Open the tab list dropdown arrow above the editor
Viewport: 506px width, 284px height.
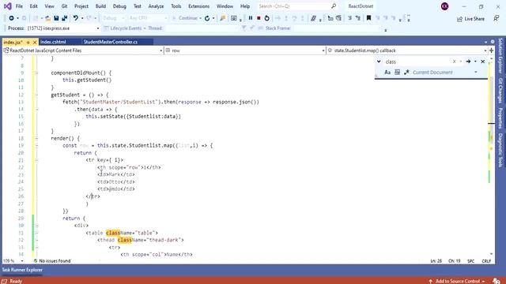tap(485, 42)
